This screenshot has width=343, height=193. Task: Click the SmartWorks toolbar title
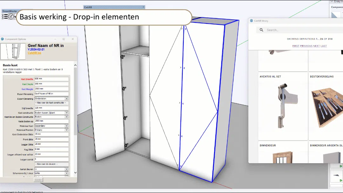(x=10, y=11)
